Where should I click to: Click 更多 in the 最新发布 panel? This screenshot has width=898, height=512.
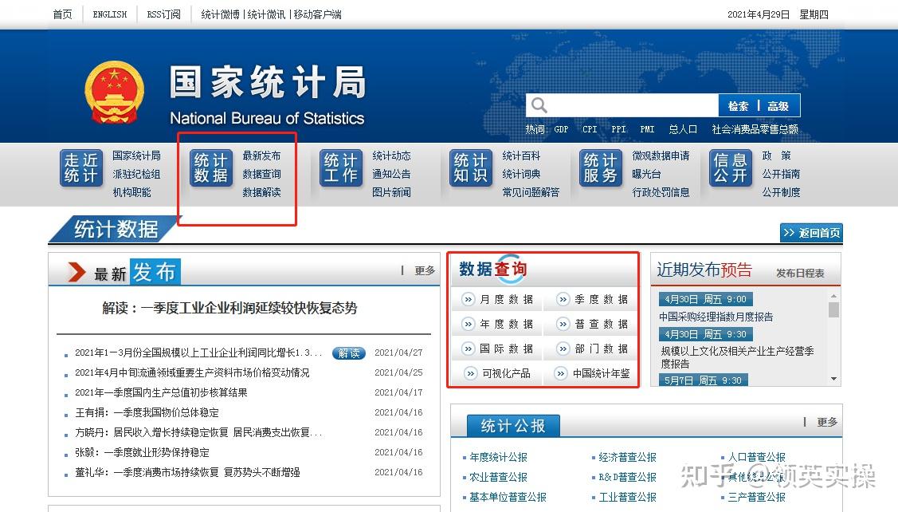pos(425,270)
